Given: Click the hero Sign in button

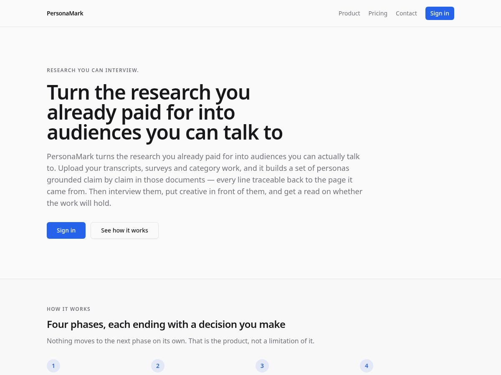Looking at the screenshot, I should click(x=66, y=230).
